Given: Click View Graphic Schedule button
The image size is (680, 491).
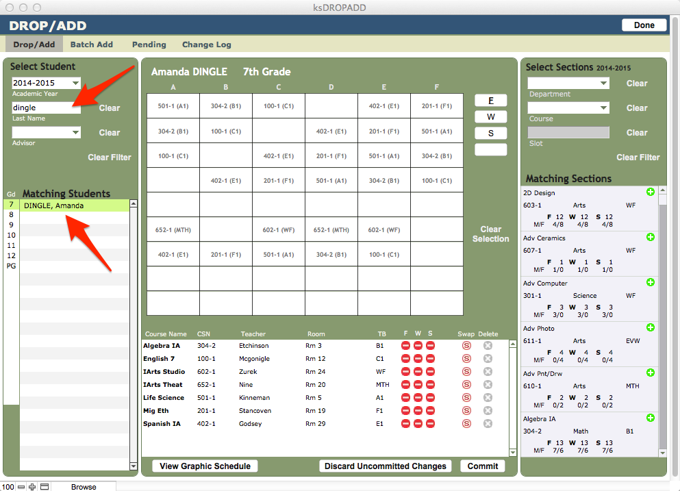Looking at the screenshot, I should 205,466.
